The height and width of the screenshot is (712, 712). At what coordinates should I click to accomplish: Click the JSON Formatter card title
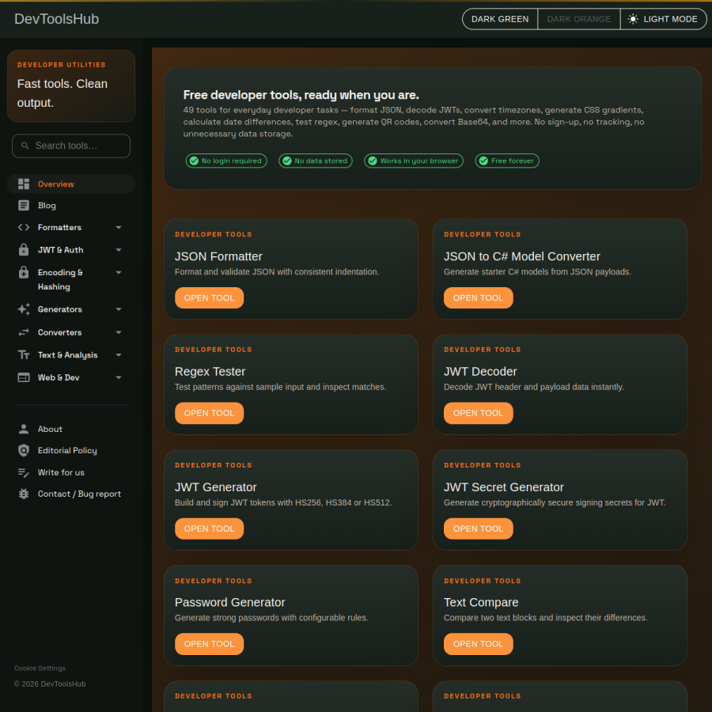coord(218,256)
